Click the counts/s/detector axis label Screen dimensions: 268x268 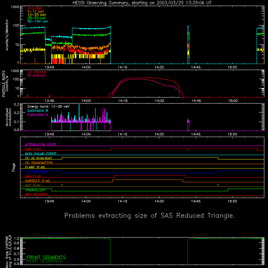7,35
